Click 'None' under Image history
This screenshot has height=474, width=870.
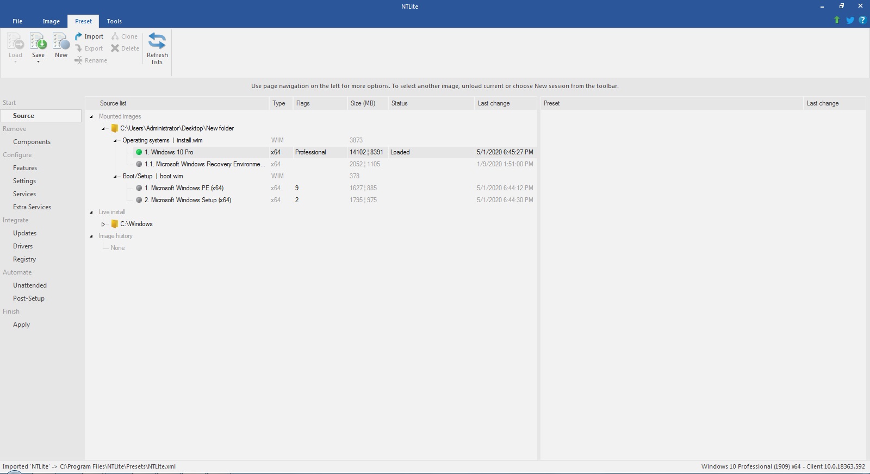pos(117,248)
